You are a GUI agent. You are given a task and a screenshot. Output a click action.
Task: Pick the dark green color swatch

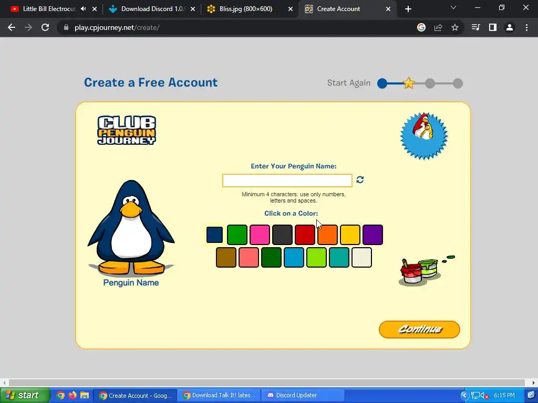[272, 257]
